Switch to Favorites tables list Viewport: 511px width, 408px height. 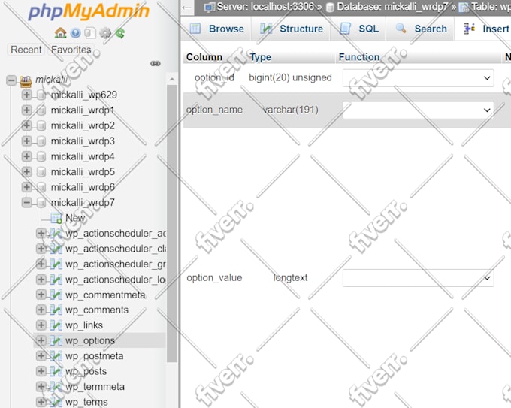[x=71, y=50]
